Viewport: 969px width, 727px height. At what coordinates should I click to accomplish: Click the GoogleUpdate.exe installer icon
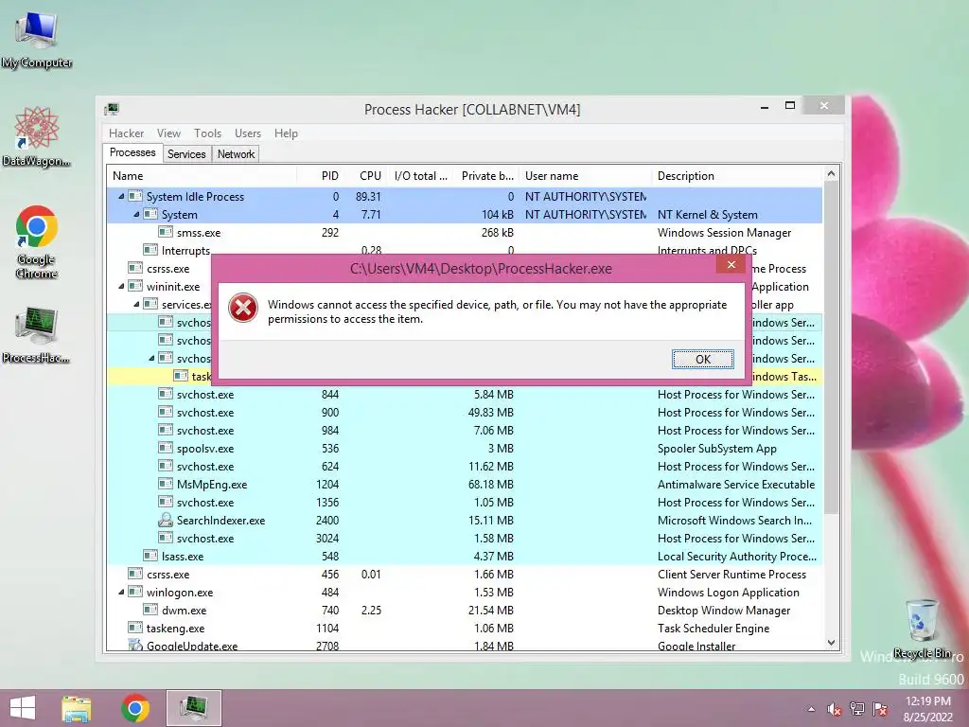point(135,645)
